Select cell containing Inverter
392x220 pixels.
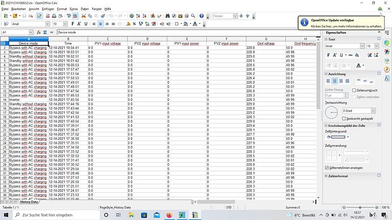(x=28, y=100)
